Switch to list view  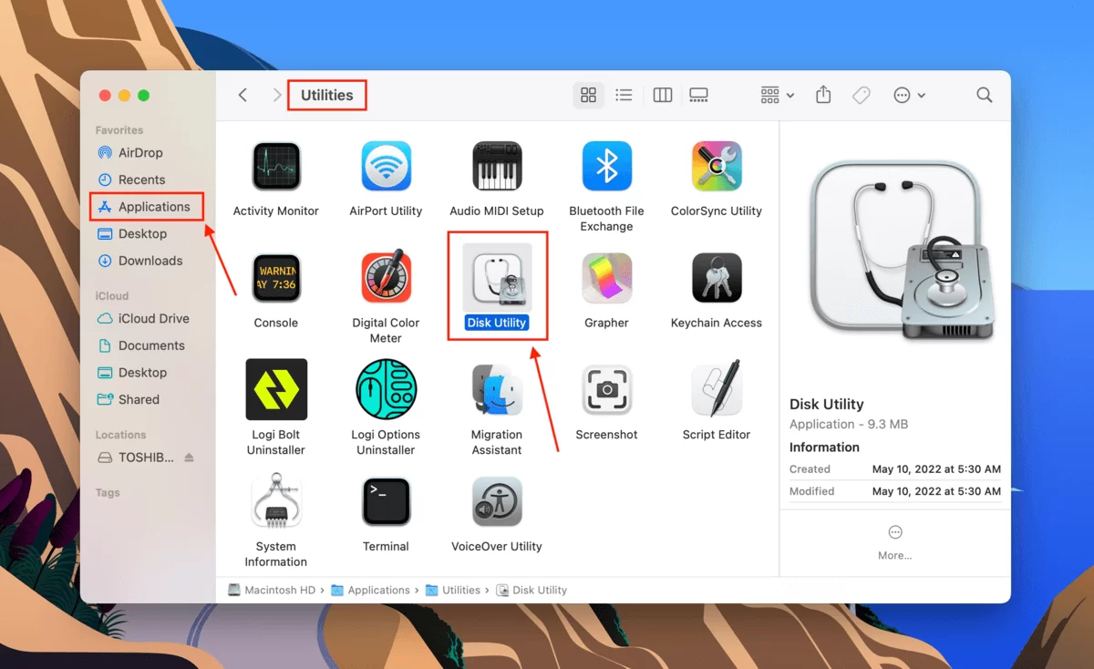[x=624, y=94]
